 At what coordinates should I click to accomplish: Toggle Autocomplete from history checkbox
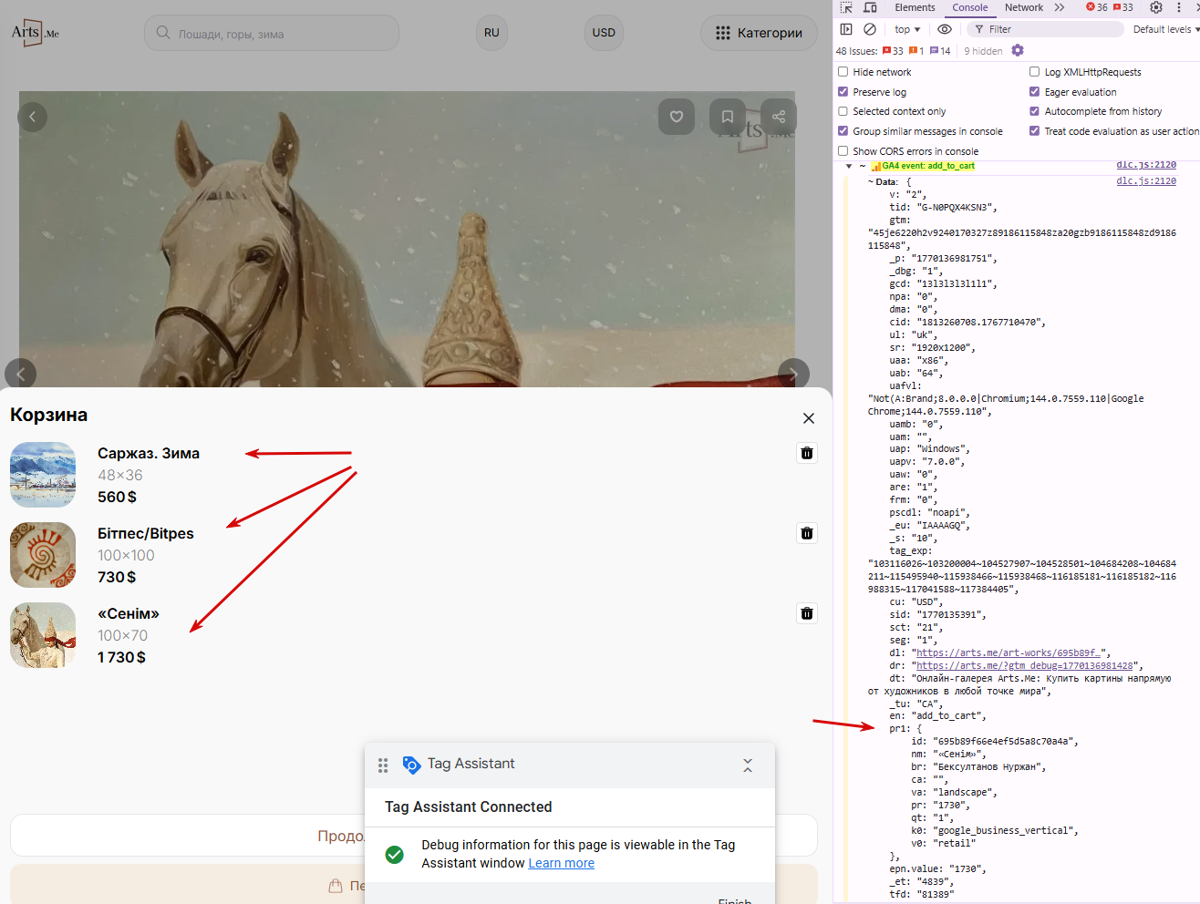(1035, 111)
